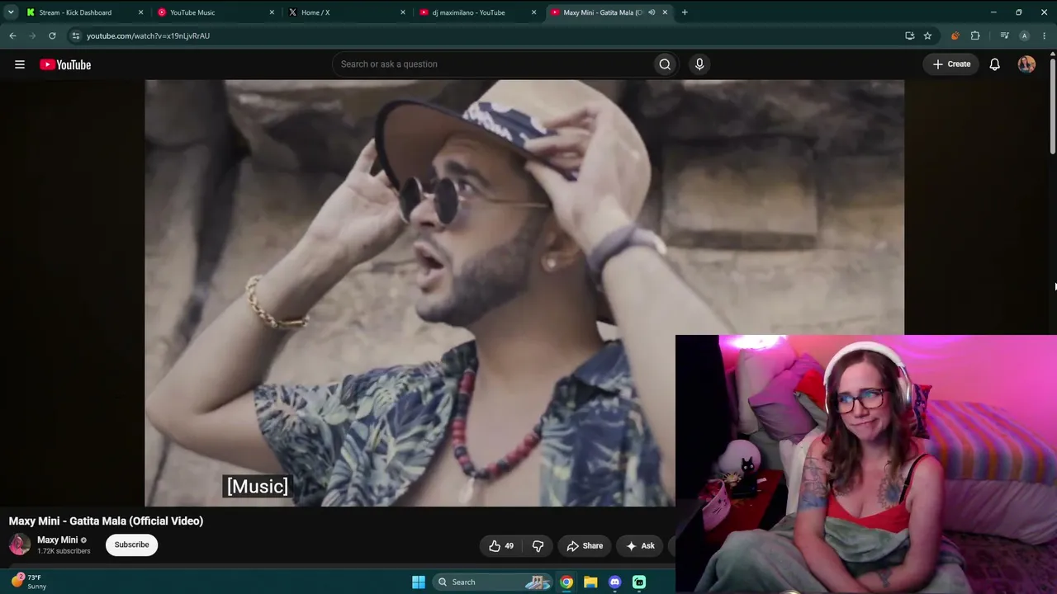
Task: Subscribe to the Maxy Mini channel
Action: (132, 544)
